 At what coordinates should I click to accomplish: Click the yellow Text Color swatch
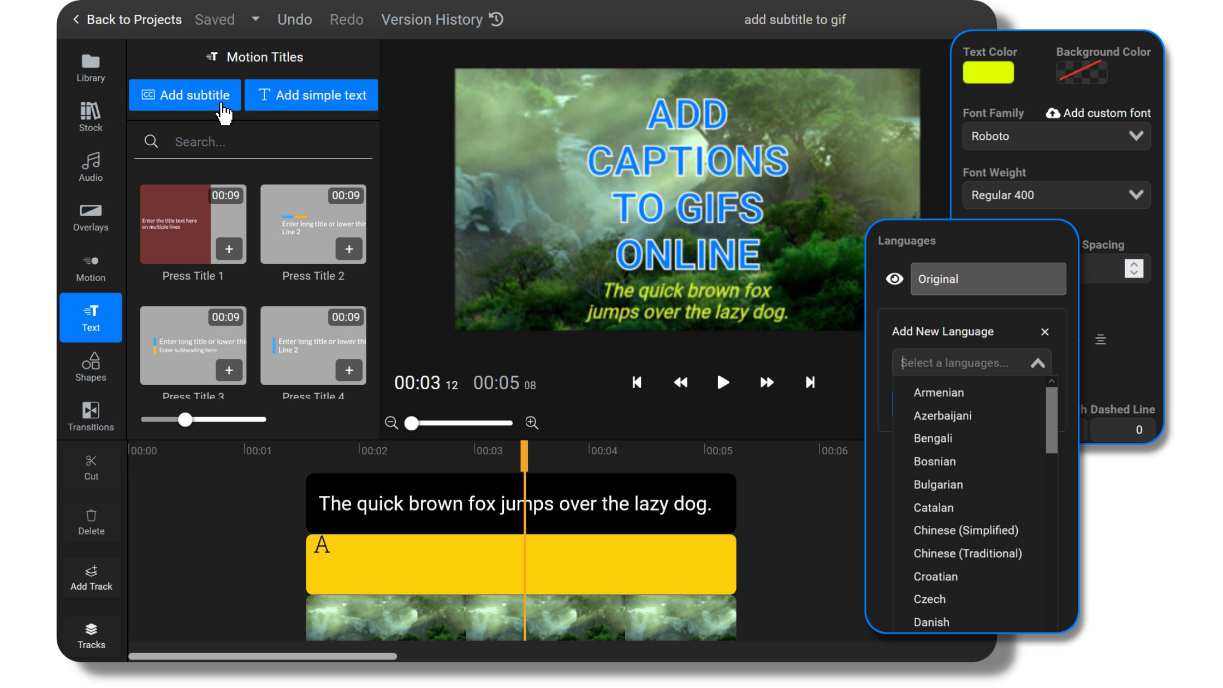click(988, 73)
